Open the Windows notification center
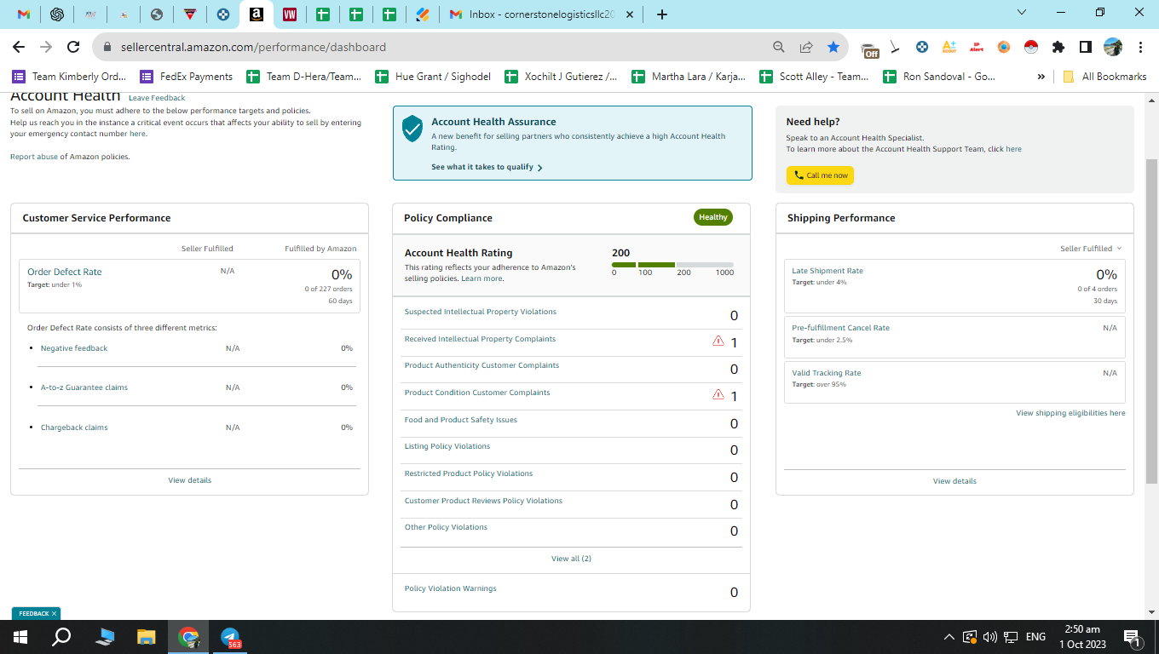1159x654 pixels. pos(1133,637)
